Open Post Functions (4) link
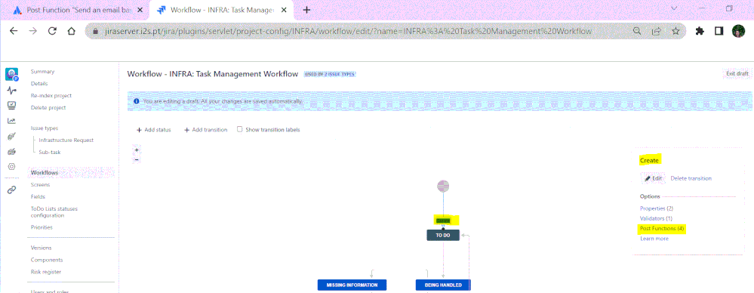The height and width of the screenshot is (293, 754). [x=662, y=229]
